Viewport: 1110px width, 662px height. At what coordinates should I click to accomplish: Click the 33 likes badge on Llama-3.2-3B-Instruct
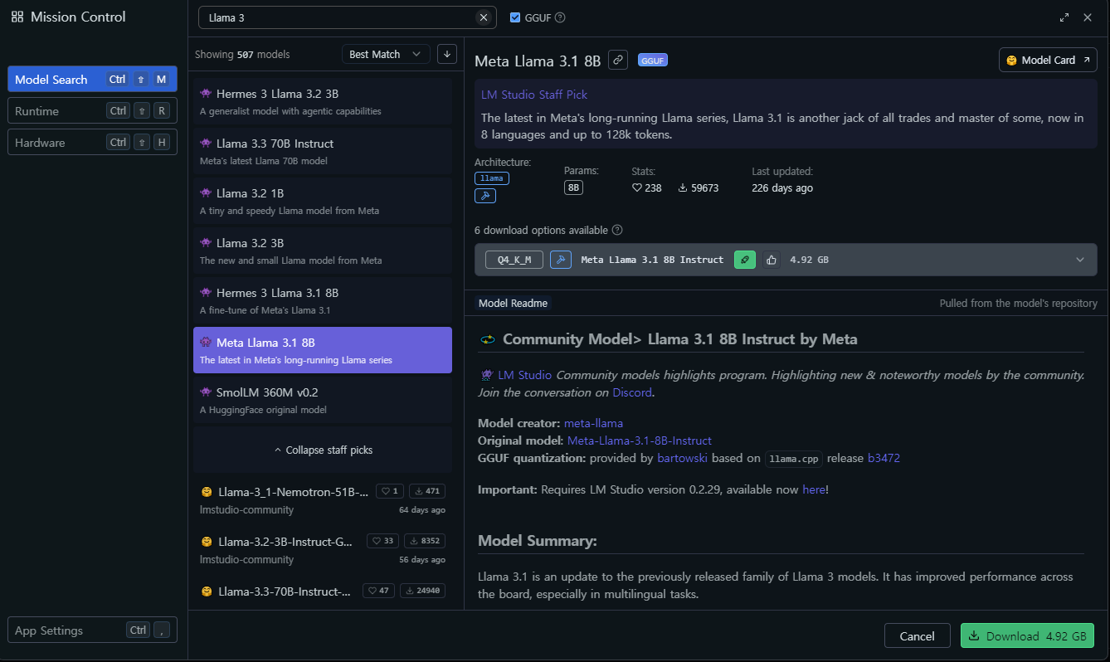click(x=382, y=541)
